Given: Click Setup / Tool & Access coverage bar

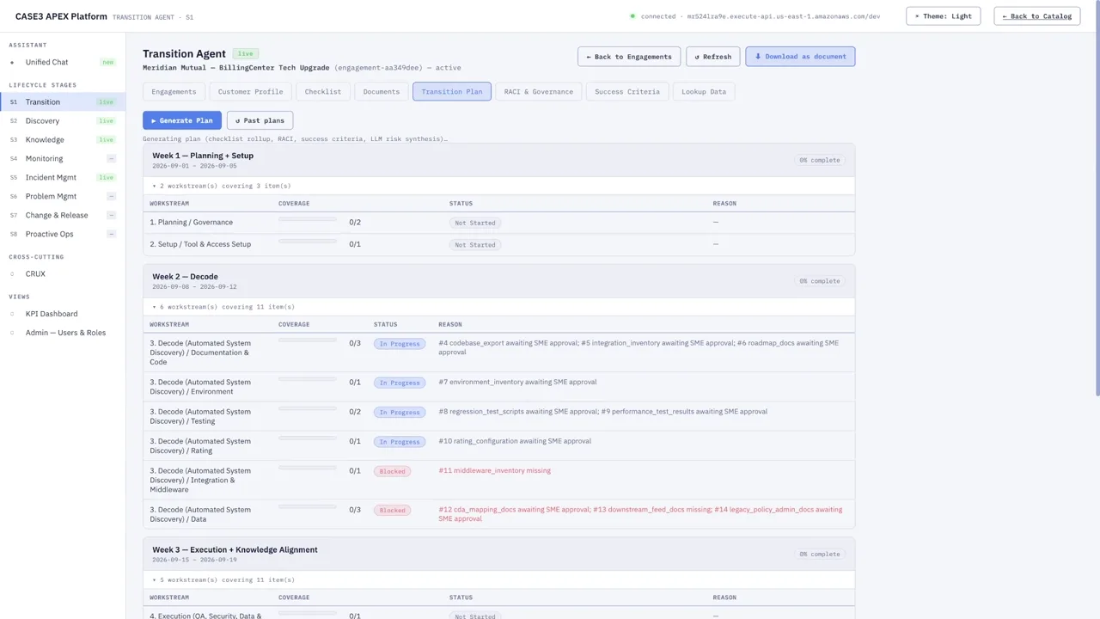Looking at the screenshot, I should pyautogui.click(x=308, y=242).
